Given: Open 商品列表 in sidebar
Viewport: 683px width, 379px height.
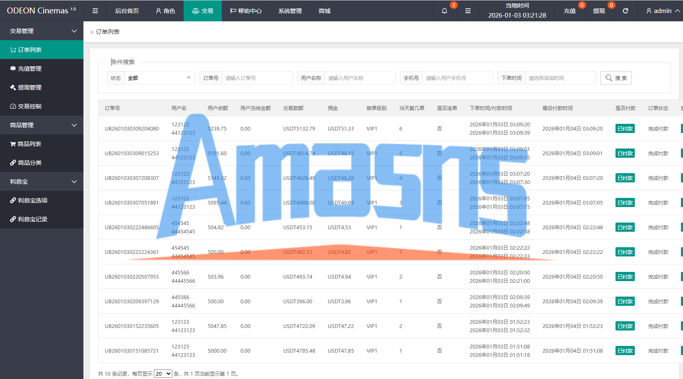Looking at the screenshot, I should click(x=42, y=144).
